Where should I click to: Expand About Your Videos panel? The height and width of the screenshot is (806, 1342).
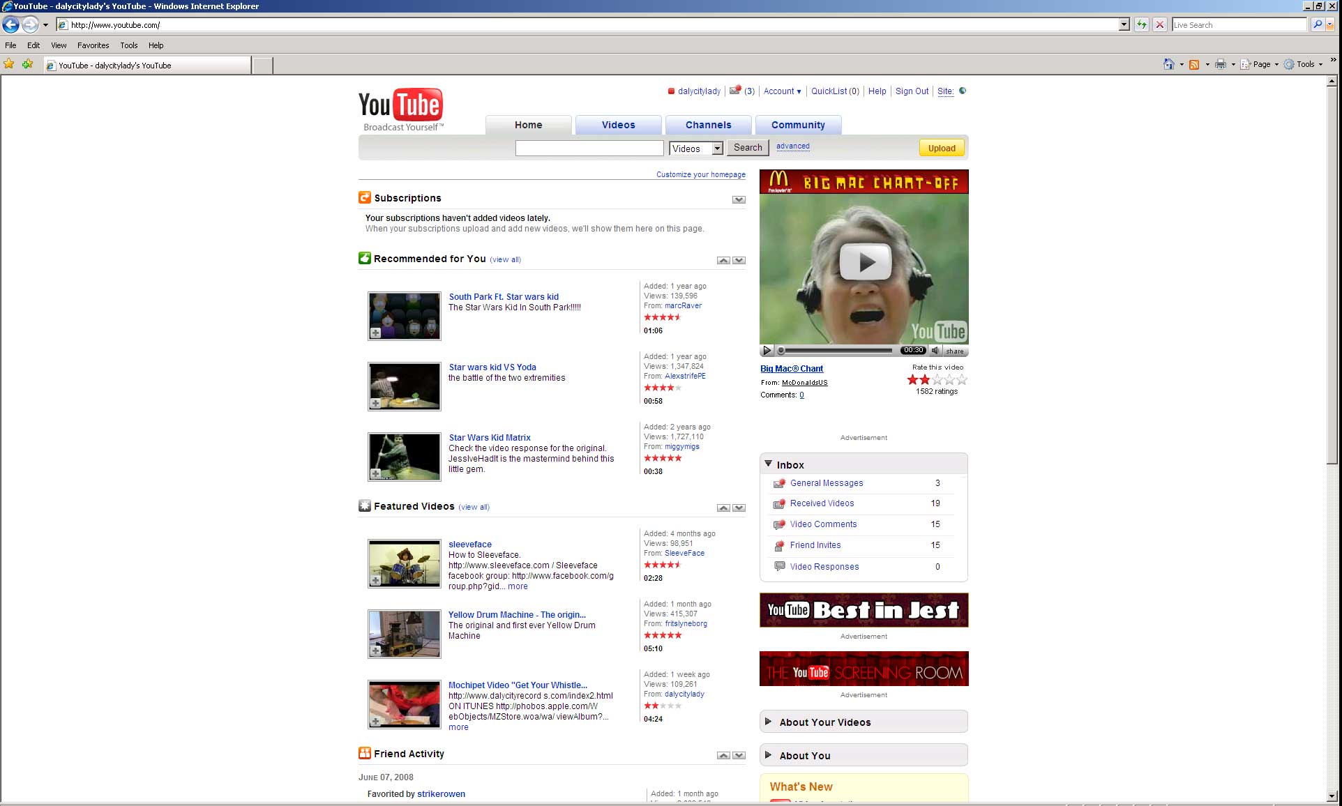click(768, 722)
